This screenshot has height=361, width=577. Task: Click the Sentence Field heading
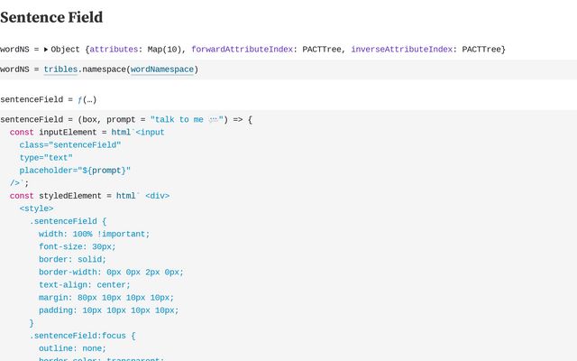click(x=51, y=17)
